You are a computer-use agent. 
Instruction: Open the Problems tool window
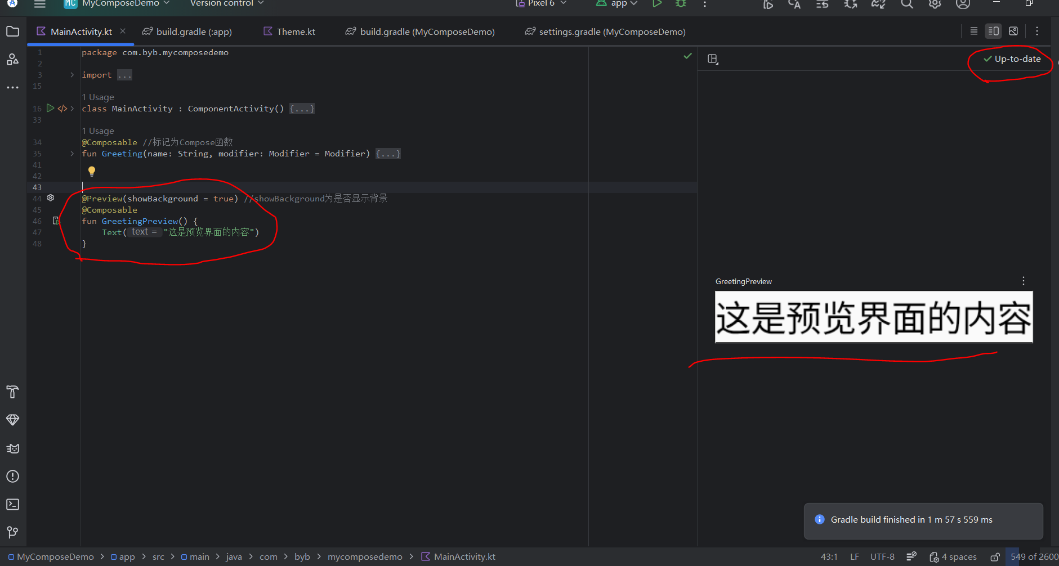point(12,476)
